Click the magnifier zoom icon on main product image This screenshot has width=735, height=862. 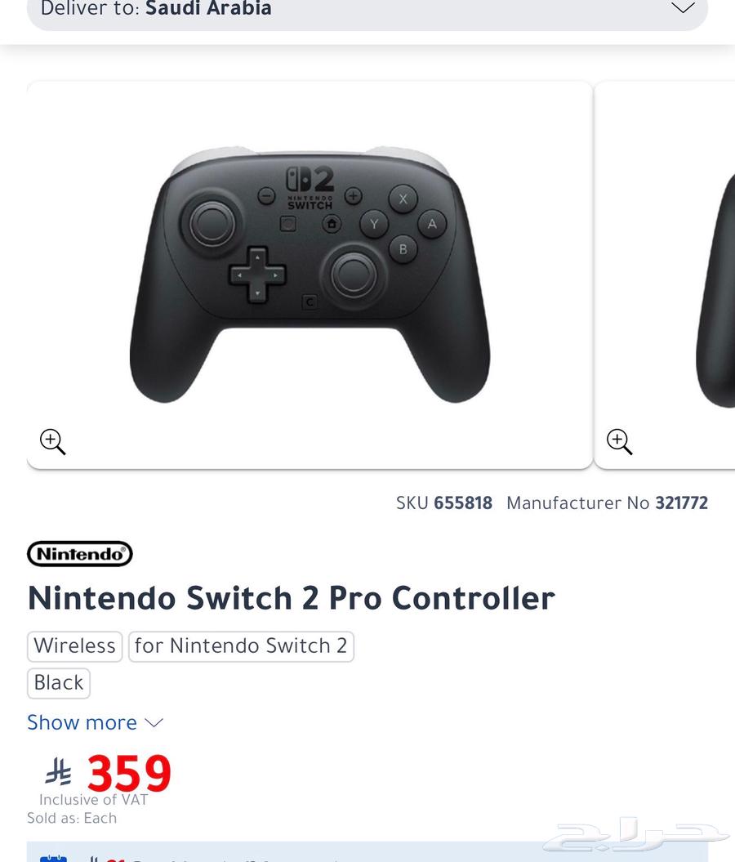coord(51,441)
